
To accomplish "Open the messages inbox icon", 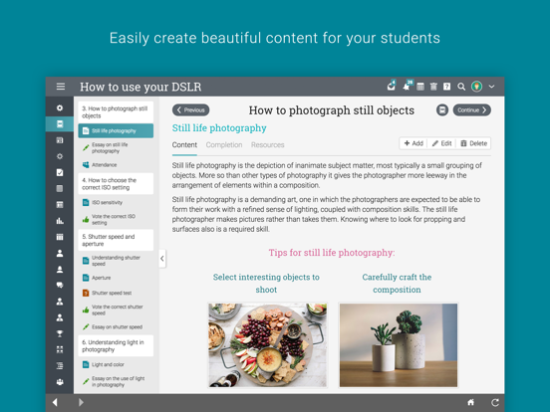I will pyautogui.click(x=392, y=87).
